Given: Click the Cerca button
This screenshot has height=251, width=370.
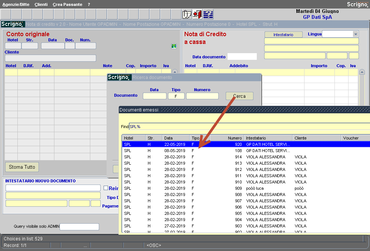Looking at the screenshot, I should pos(239,96).
